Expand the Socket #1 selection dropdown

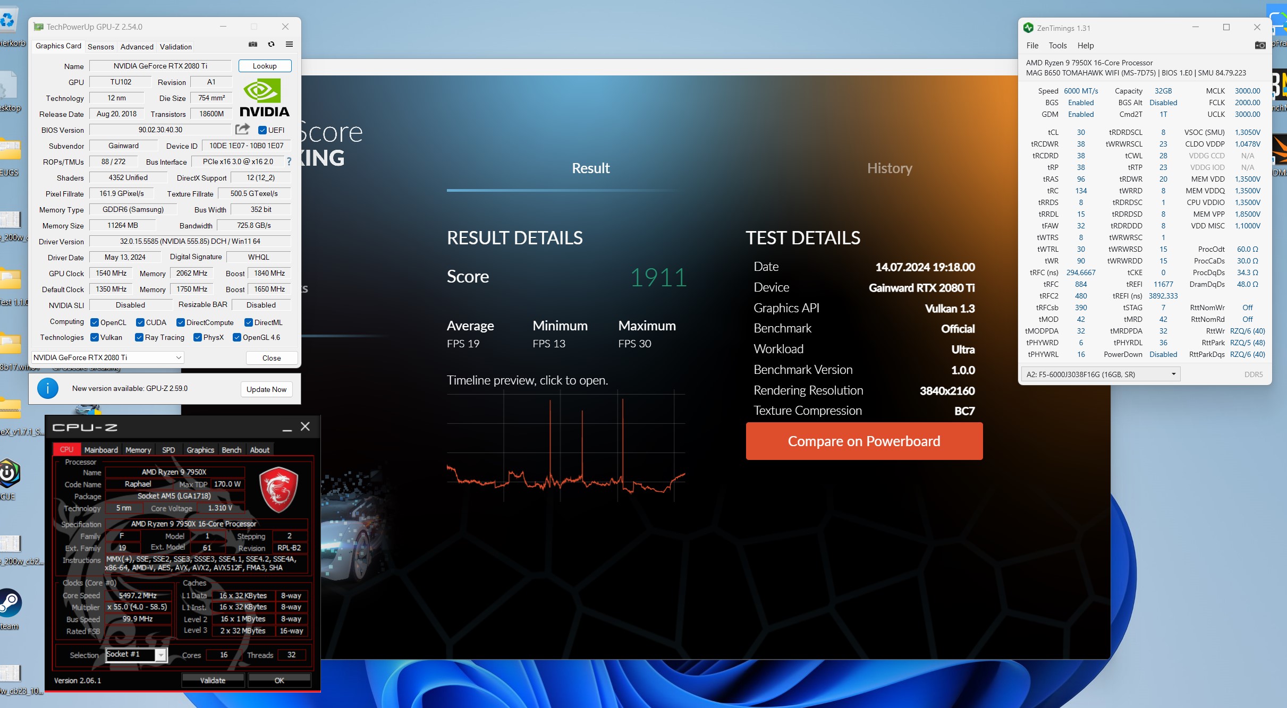[161, 655]
